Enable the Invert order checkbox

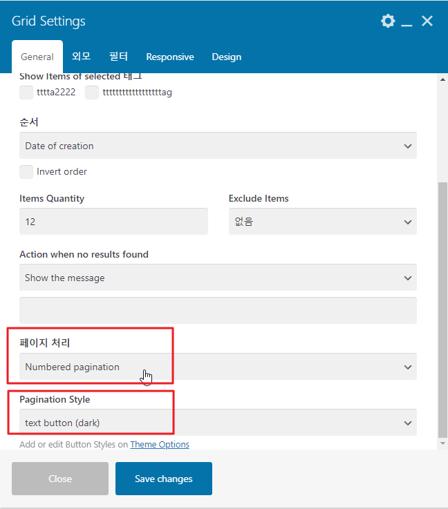pyautogui.click(x=26, y=172)
